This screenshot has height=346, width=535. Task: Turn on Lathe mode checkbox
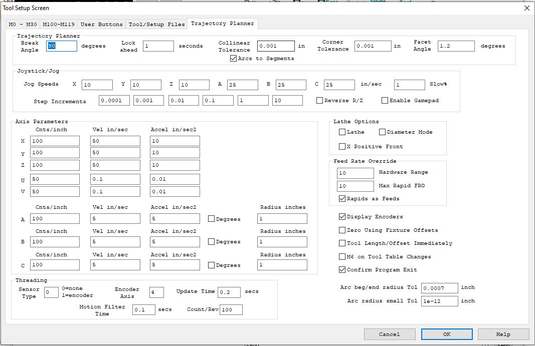342,132
